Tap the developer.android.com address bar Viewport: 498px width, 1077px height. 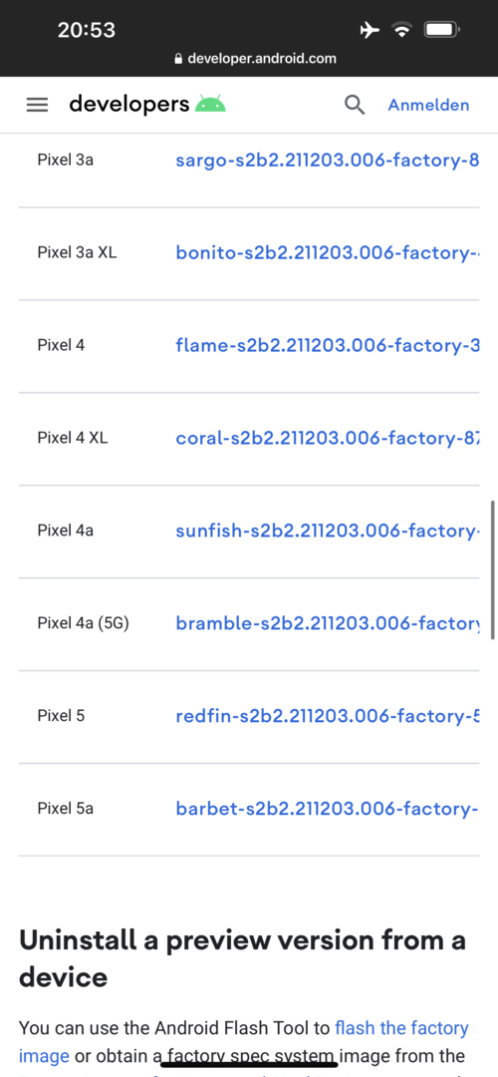tap(255, 59)
